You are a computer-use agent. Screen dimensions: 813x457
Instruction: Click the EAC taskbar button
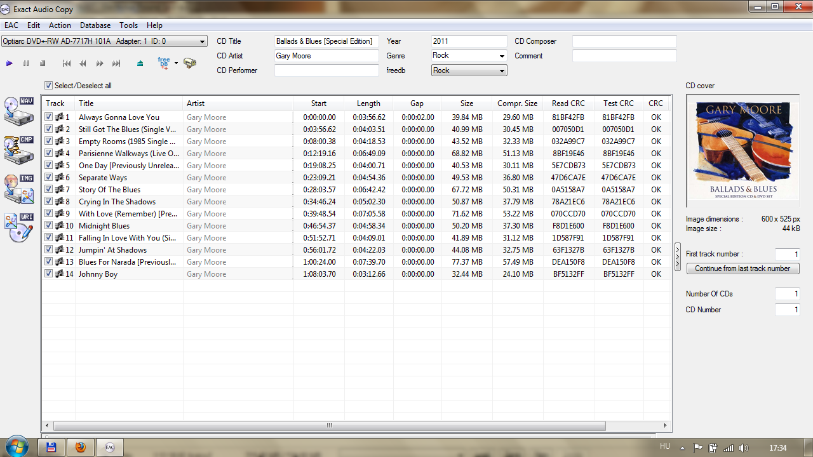(109, 447)
